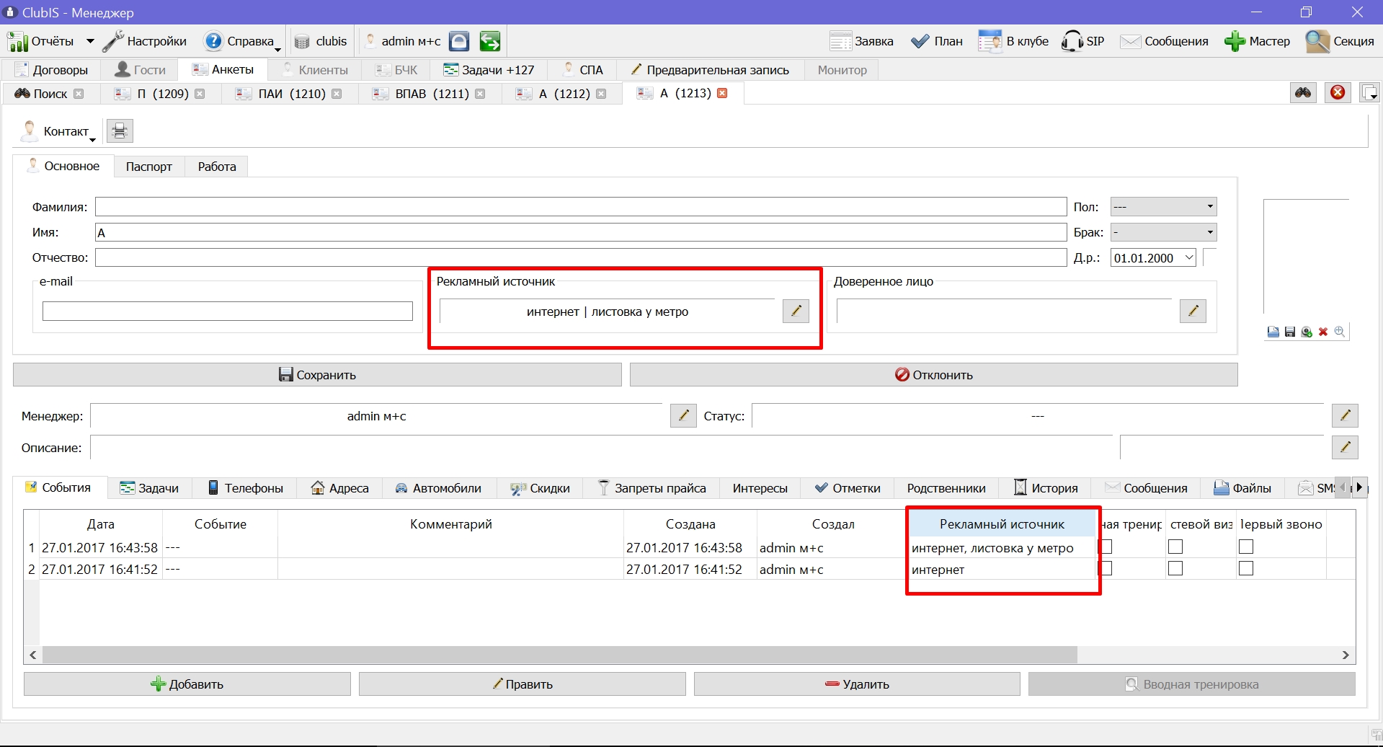Edit Менеджер with the pencil icon
The width and height of the screenshot is (1383, 747).
tap(683, 415)
